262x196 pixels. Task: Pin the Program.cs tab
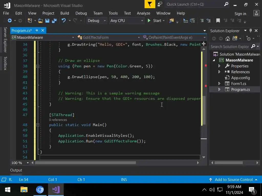click(x=37, y=30)
